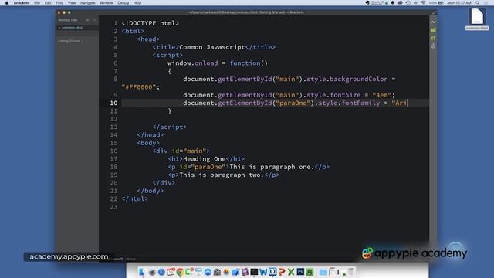Open the Debug menu
The image size is (494, 278).
coord(123,3)
